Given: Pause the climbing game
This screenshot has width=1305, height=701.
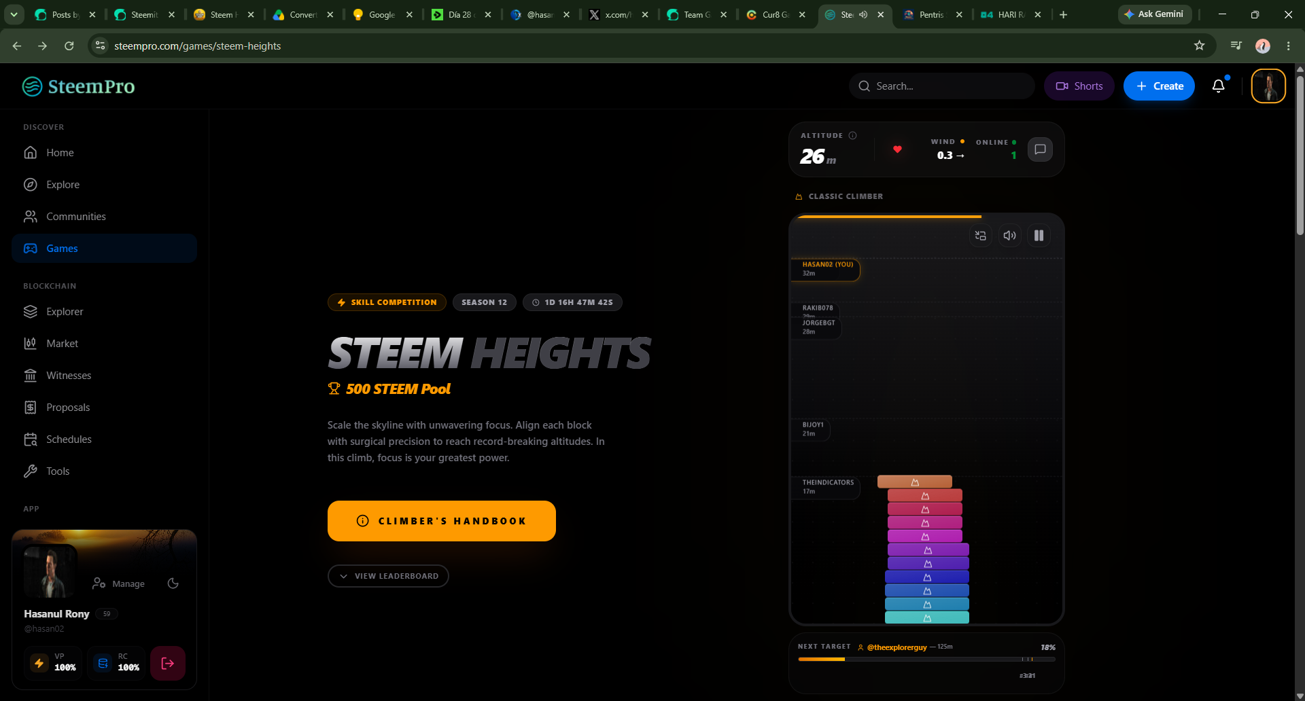Looking at the screenshot, I should pyautogui.click(x=1039, y=236).
